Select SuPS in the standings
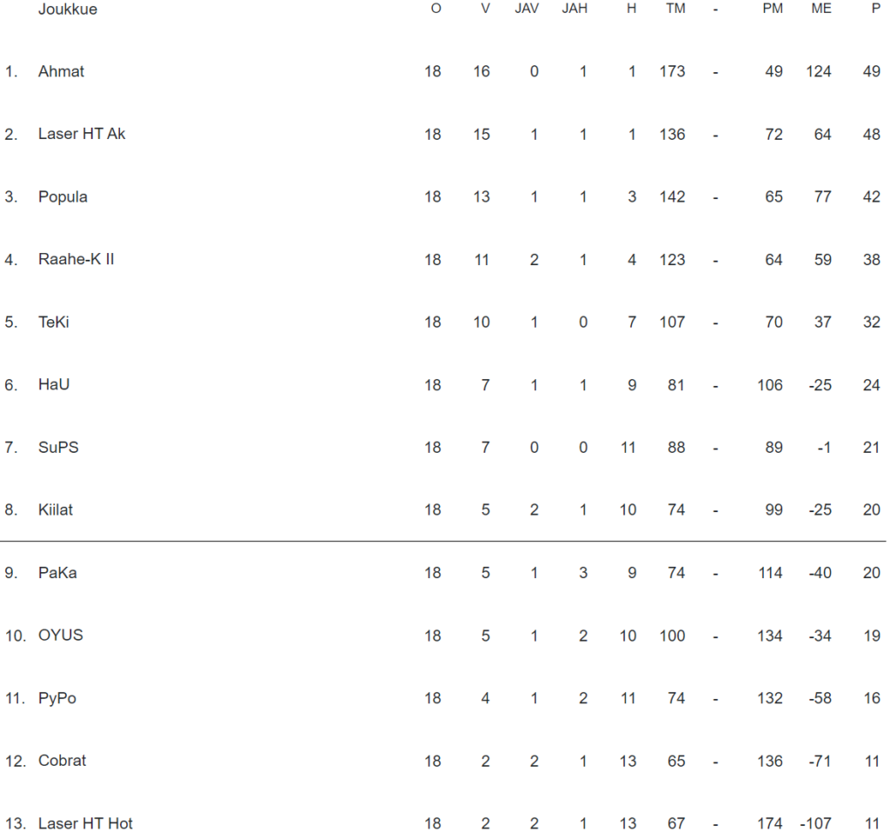 point(58,448)
